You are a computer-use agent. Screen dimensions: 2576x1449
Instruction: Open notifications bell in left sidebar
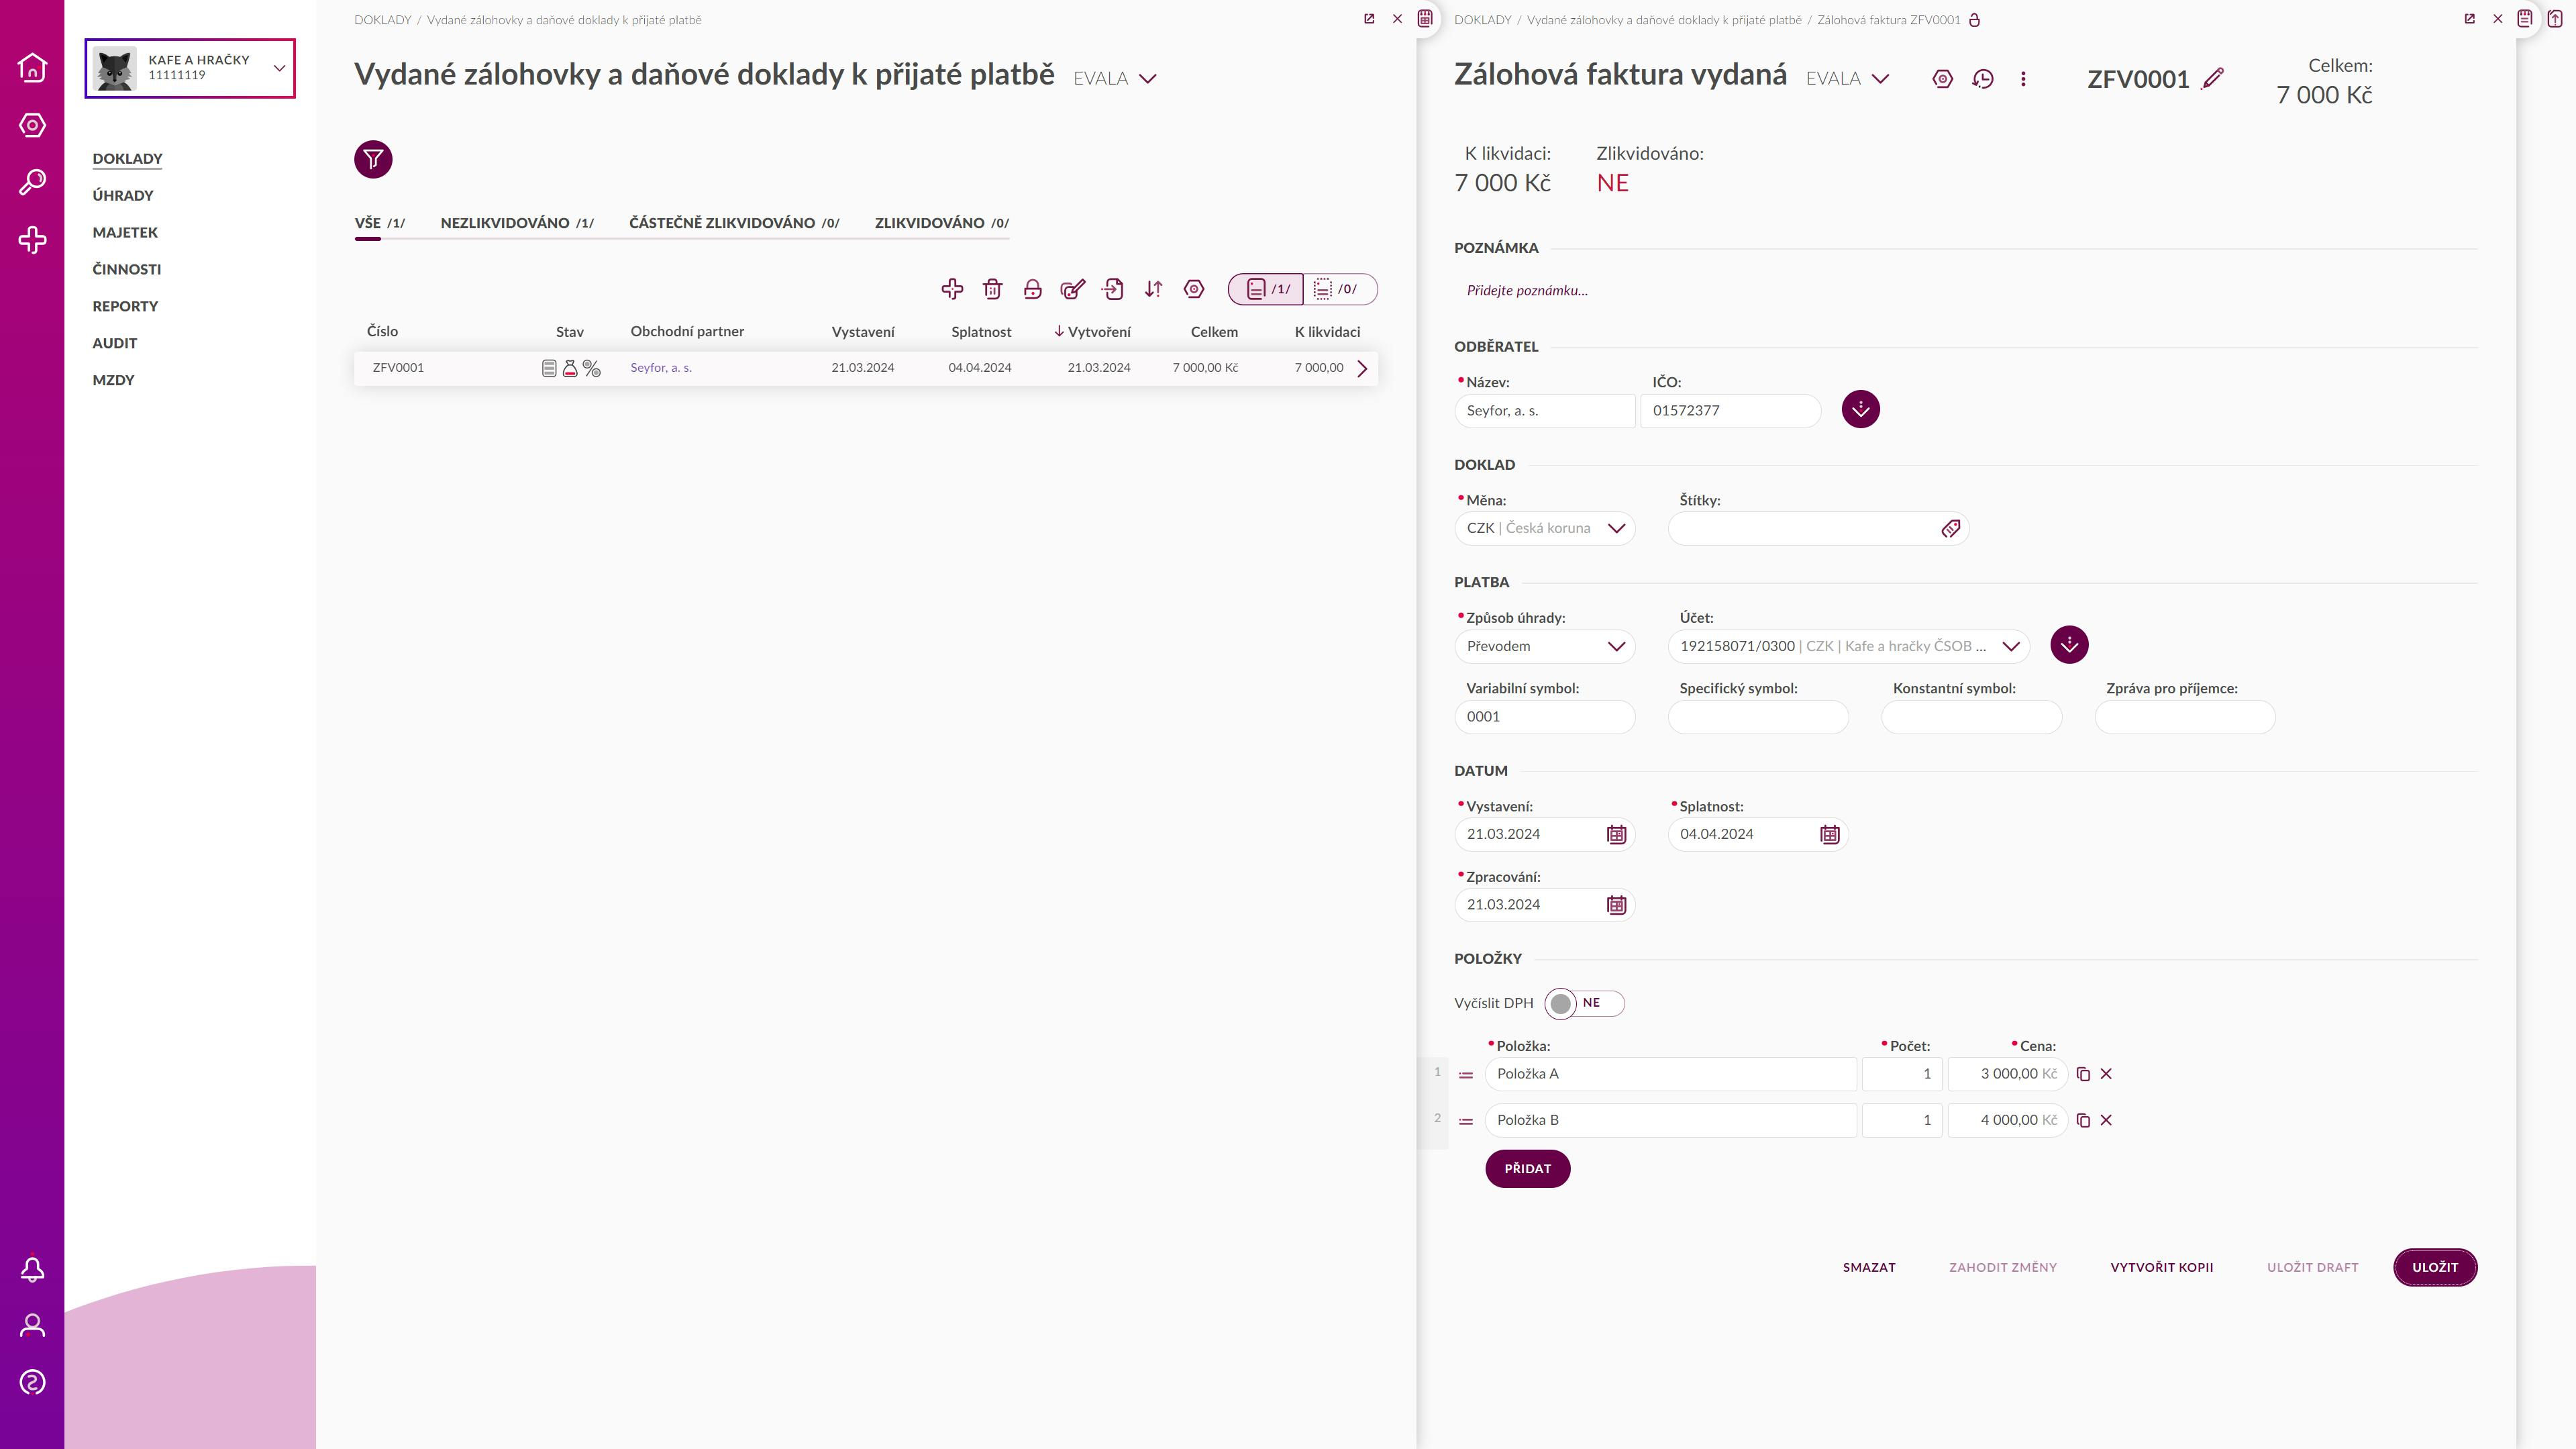pyautogui.click(x=32, y=1269)
